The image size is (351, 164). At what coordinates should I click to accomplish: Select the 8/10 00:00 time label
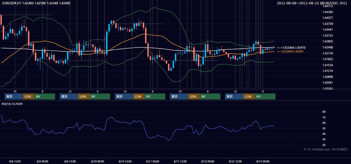tap(97, 161)
